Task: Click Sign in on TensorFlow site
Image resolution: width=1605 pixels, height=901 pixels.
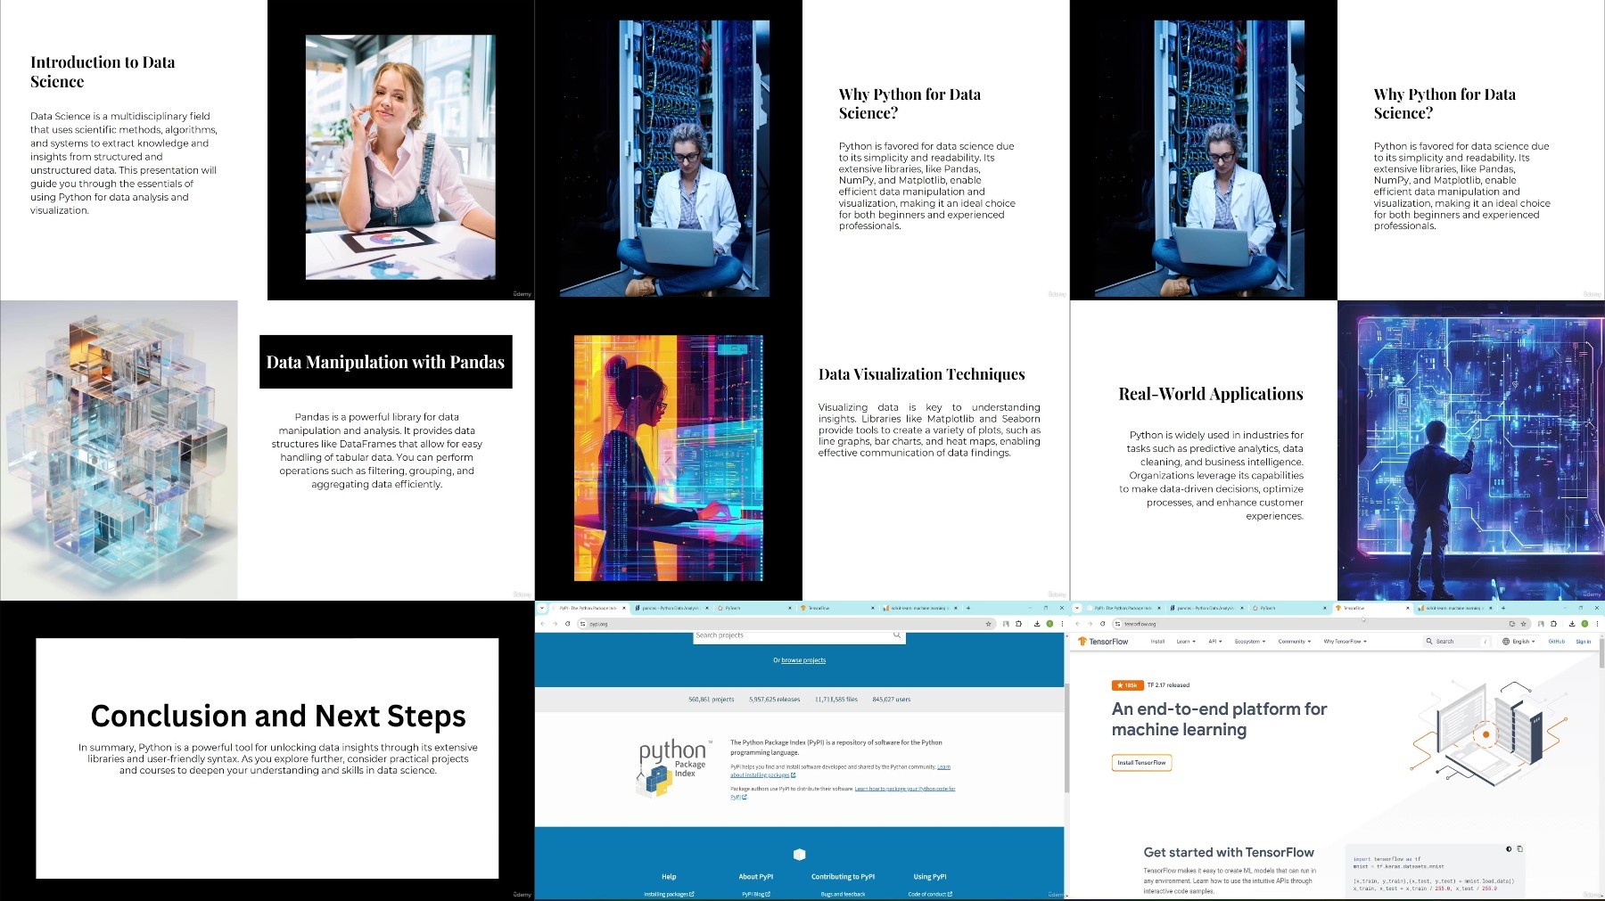Action: 1583,642
